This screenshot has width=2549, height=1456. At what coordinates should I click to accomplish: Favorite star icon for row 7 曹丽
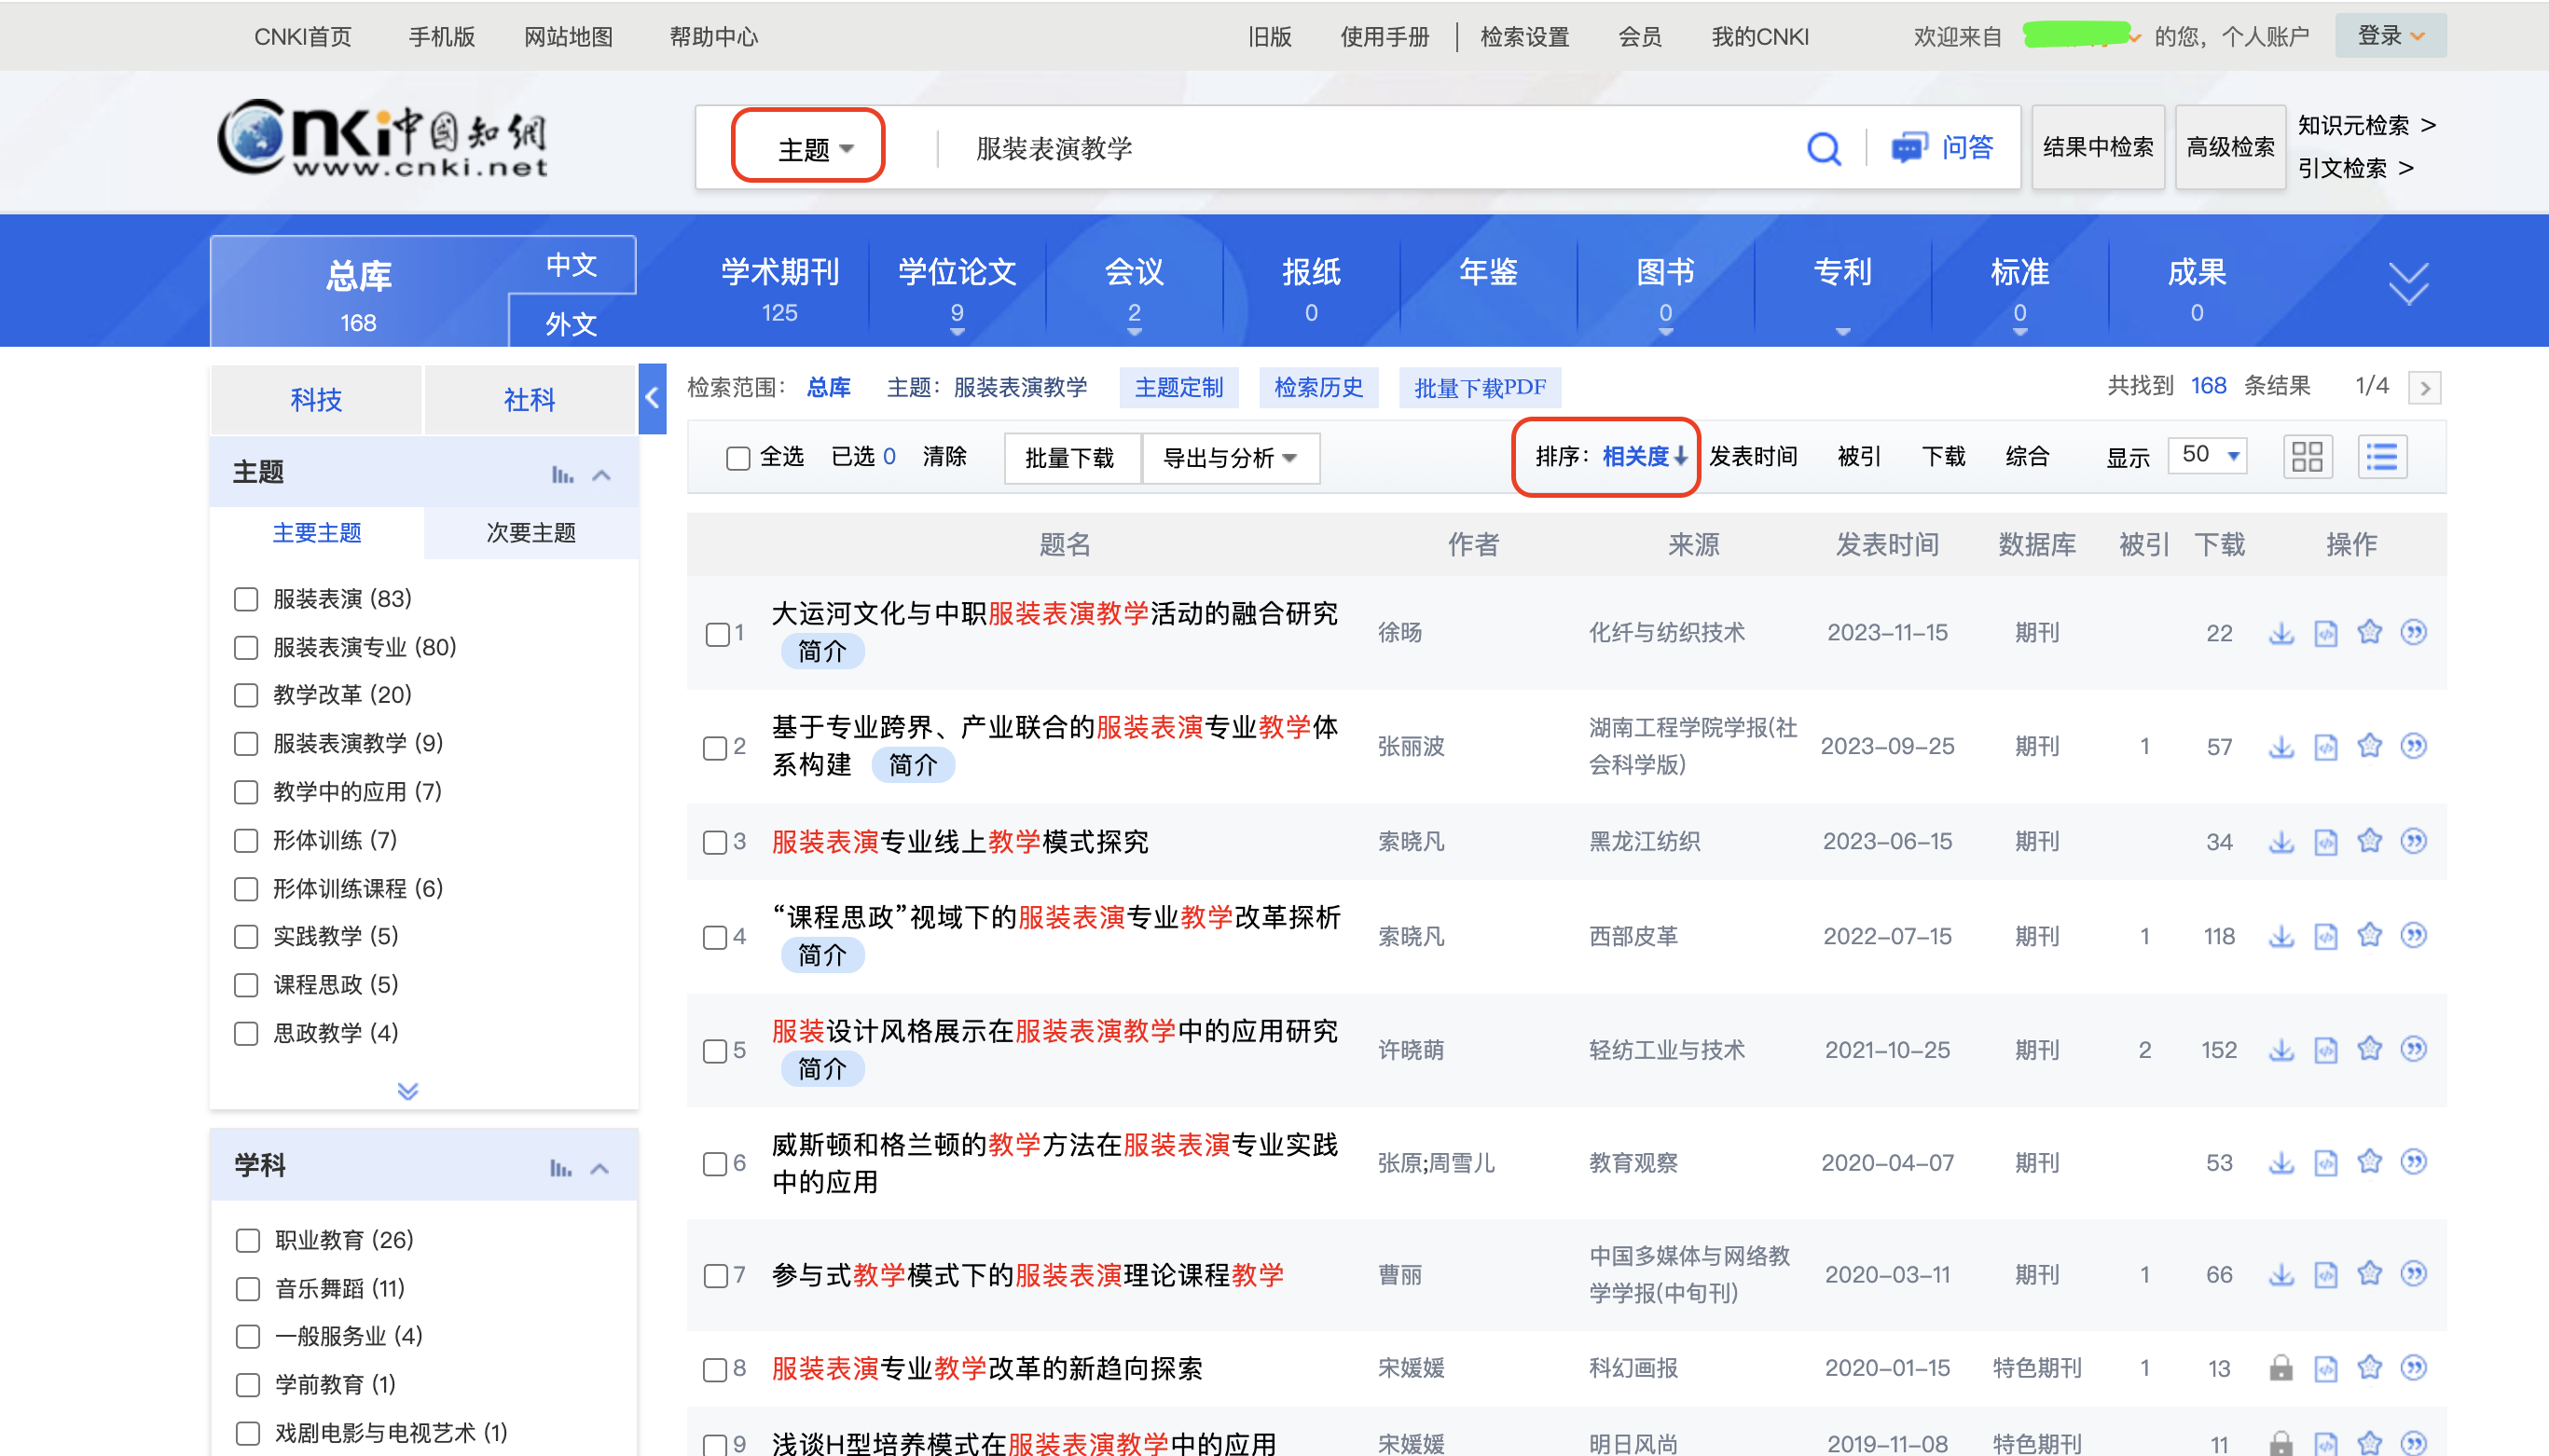coord(2370,1274)
